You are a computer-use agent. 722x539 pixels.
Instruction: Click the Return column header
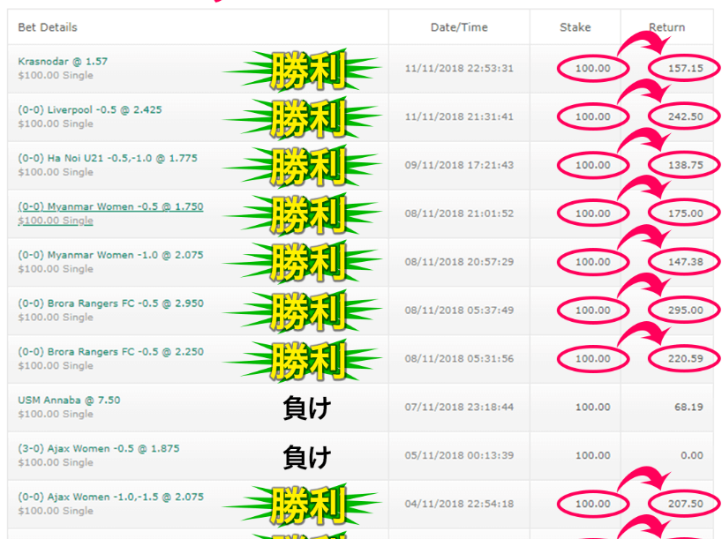pyautogui.click(x=666, y=27)
